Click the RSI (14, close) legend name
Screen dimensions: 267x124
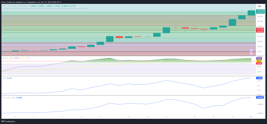[8, 58]
